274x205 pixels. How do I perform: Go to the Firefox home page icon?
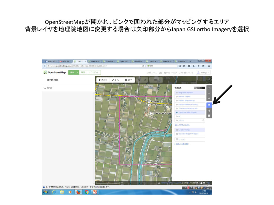click(x=199, y=66)
